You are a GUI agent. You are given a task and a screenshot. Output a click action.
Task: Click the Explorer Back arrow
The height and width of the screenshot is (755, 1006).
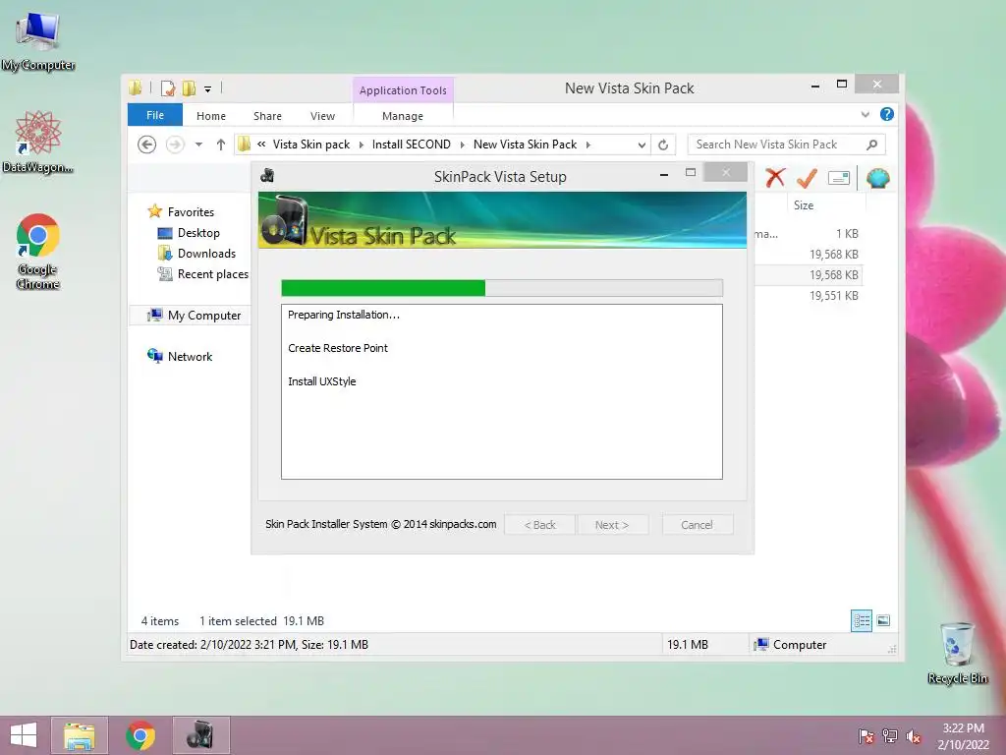pyautogui.click(x=147, y=145)
